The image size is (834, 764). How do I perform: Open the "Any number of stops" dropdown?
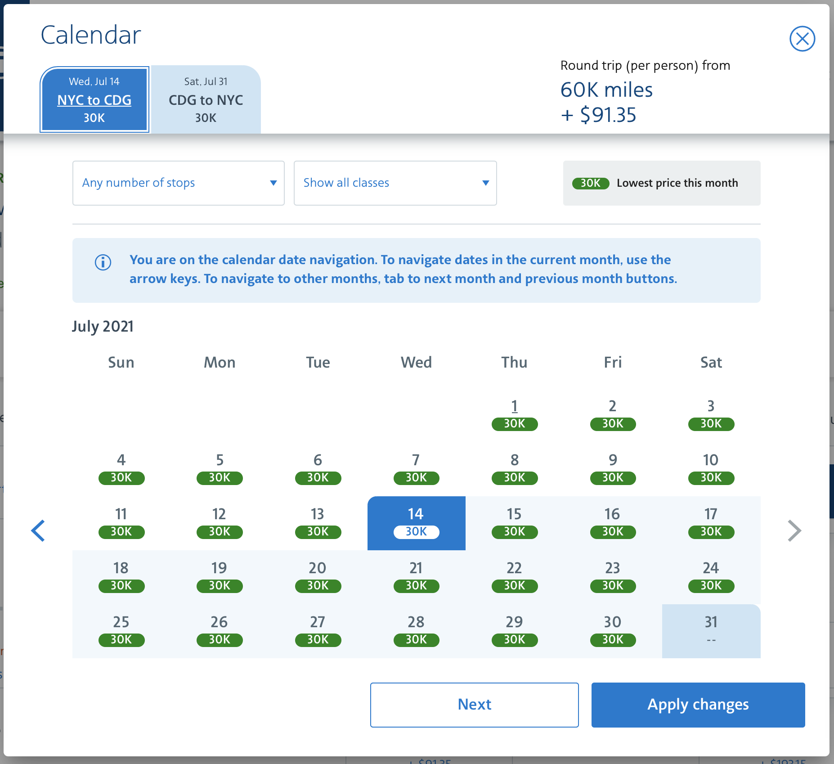pos(178,183)
